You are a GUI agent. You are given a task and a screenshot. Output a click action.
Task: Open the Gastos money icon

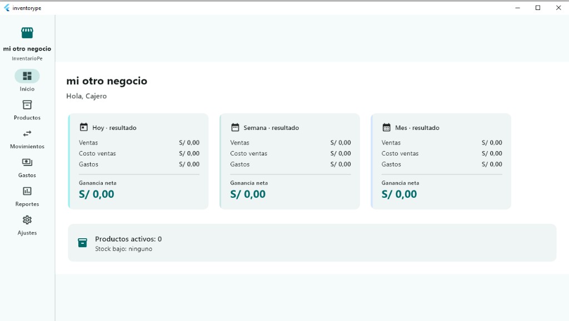27,162
